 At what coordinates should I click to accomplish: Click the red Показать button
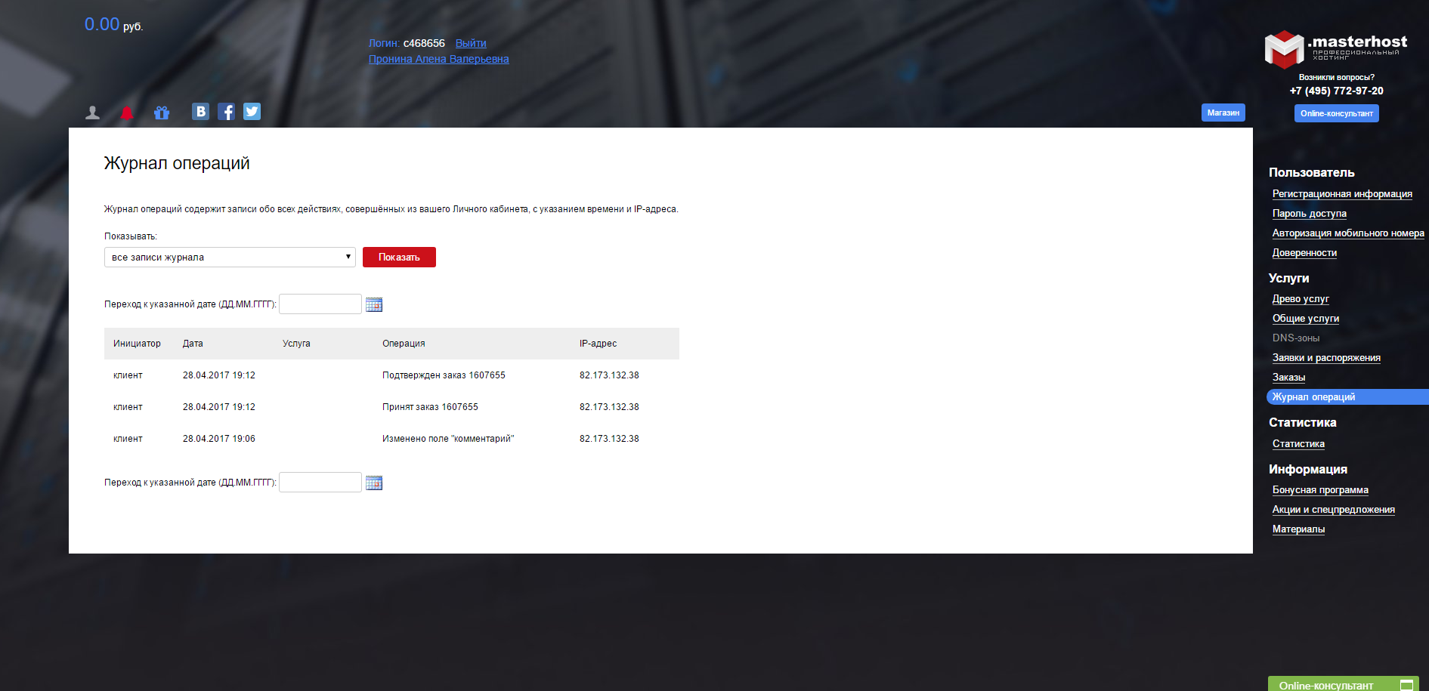(399, 258)
